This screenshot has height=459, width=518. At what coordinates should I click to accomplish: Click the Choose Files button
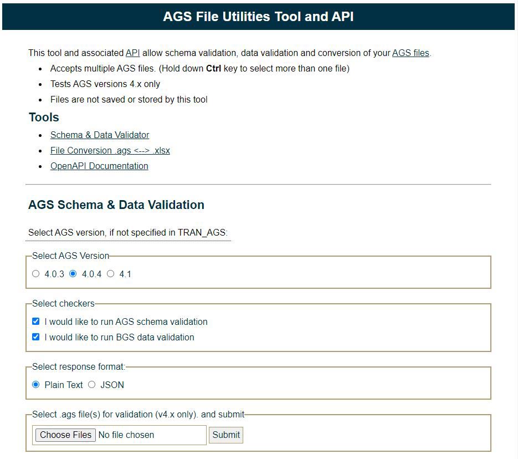65,435
